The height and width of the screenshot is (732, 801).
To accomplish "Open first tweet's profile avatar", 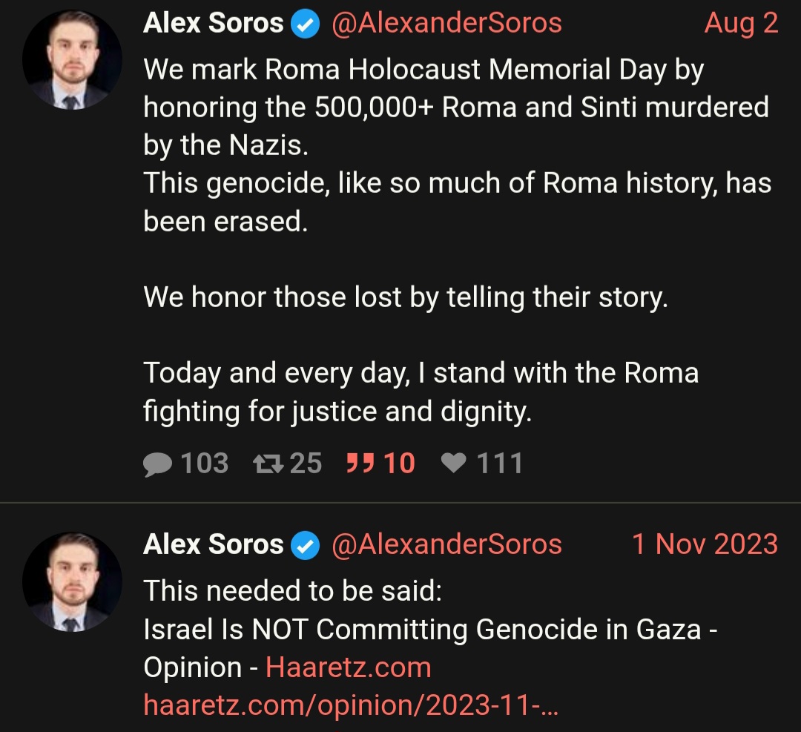I will pyautogui.click(x=72, y=60).
